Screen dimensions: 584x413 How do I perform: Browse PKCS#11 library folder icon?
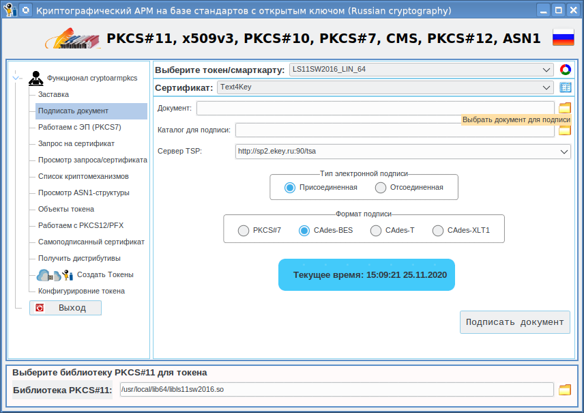point(564,390)
